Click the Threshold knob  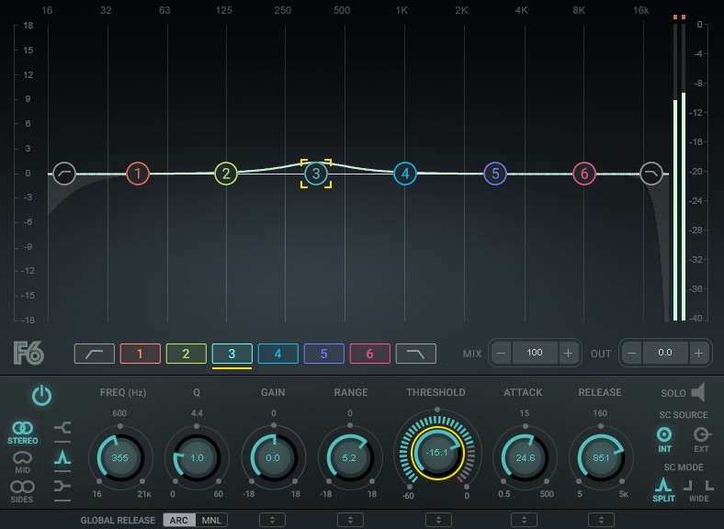[x=436, y=453]
